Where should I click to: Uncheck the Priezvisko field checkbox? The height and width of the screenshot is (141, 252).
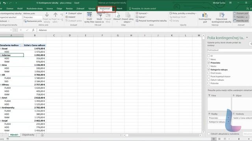[x=209, y=63]
